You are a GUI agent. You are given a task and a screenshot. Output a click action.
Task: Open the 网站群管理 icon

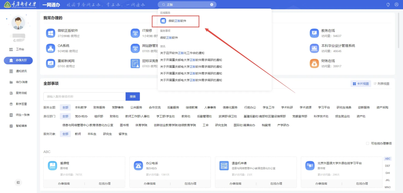(x=135, y=48)
